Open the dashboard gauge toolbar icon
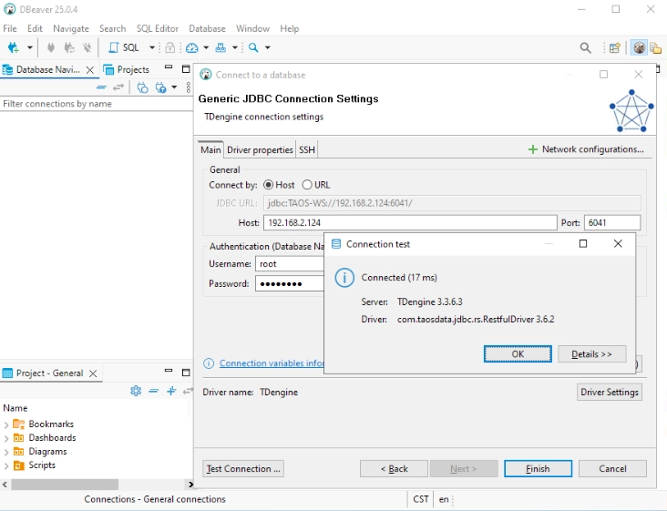The height and width of the screenshot is (511, 667). (192, 47)
